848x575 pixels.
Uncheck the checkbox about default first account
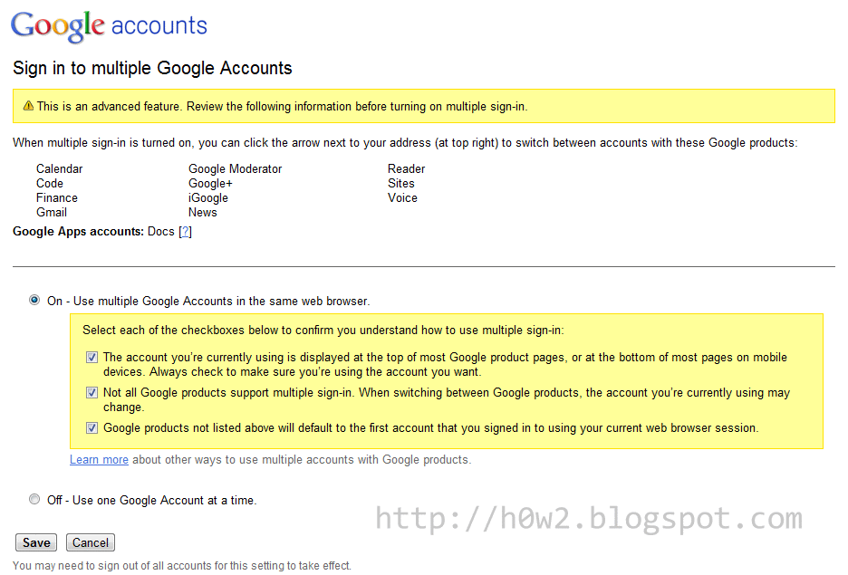(92, 426)
